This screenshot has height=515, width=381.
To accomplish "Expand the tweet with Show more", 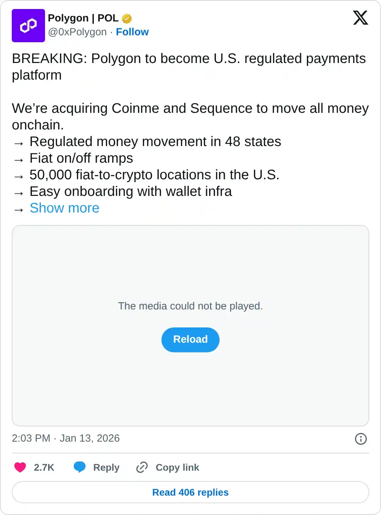I will 64,208.
